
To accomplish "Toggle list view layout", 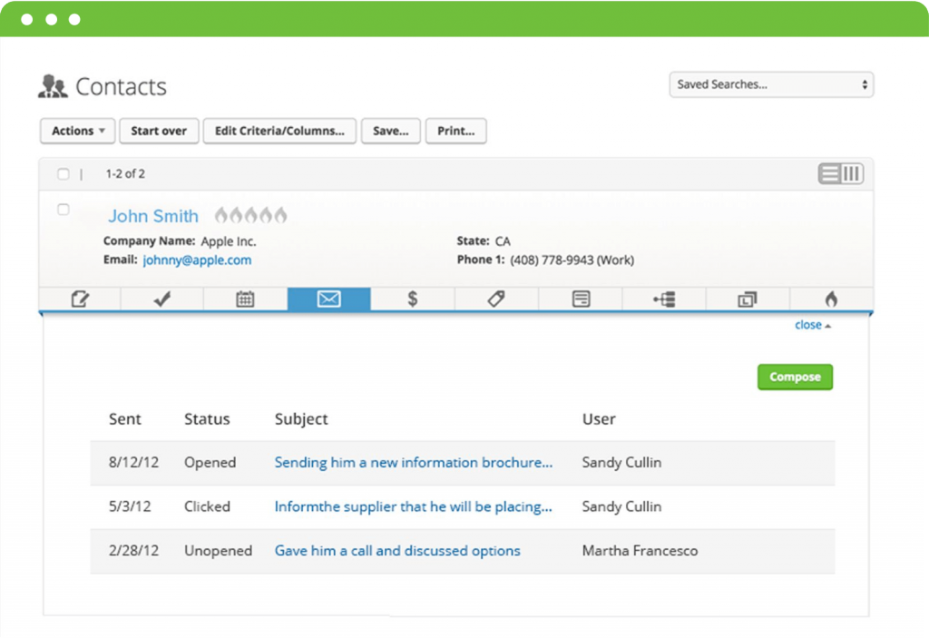I will click(x=831, y=173).
